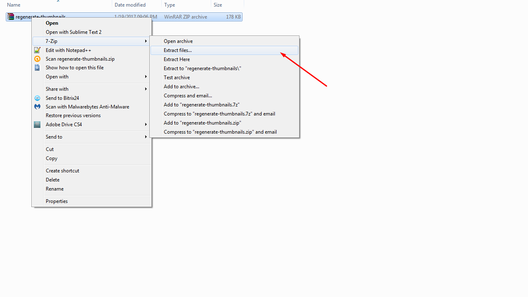Choose Compress to "regenerate-thumbnails.7z" and email
The image size is (528, 297).
224,114
